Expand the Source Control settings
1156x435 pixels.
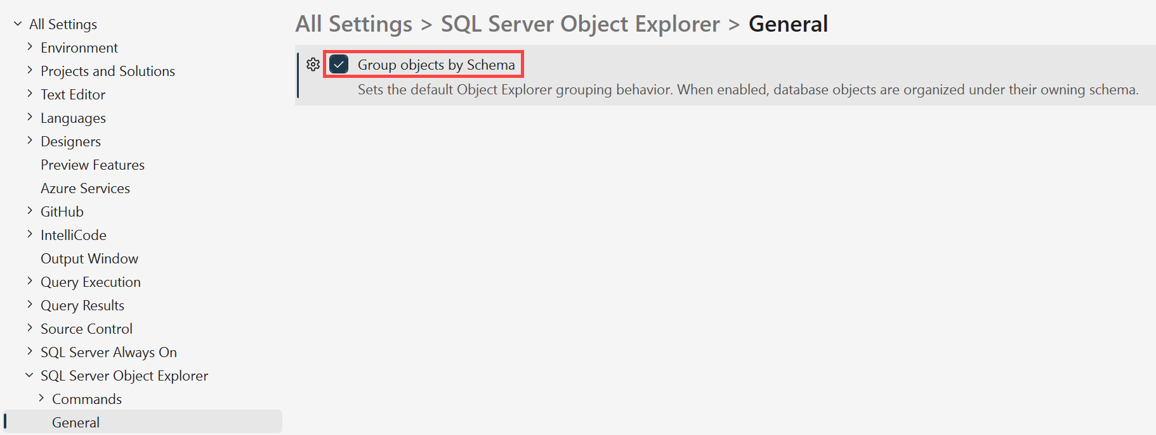[x=30, y=328]
